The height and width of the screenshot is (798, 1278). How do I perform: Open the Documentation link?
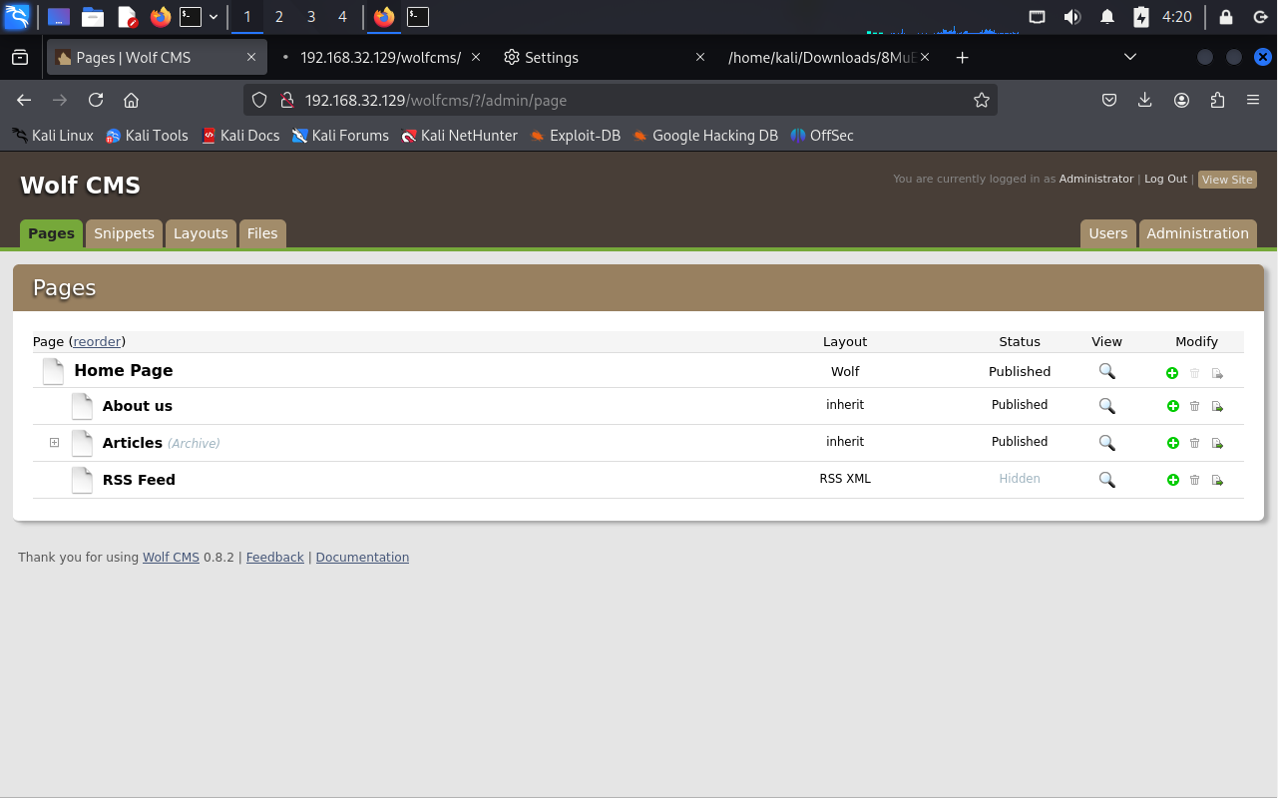(x=362, y=558)
